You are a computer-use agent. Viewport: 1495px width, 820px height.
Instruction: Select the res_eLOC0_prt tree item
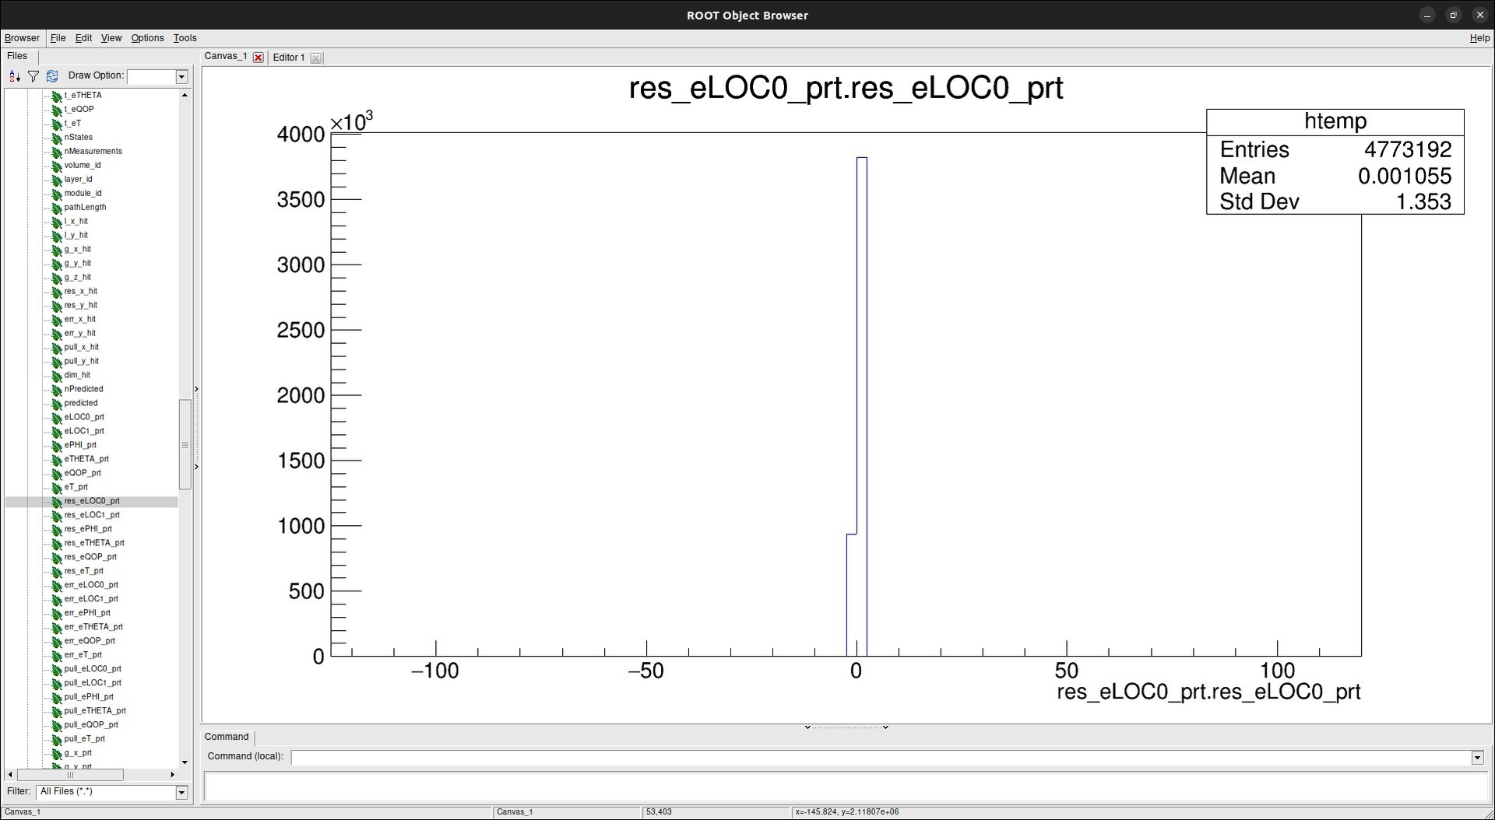pos(91,502)
